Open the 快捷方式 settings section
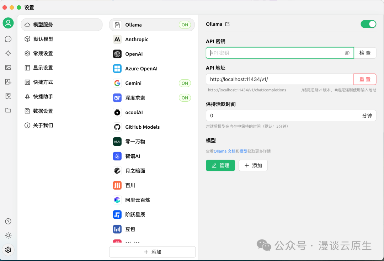This screenshot has width=384, height=261. point(62,82)
